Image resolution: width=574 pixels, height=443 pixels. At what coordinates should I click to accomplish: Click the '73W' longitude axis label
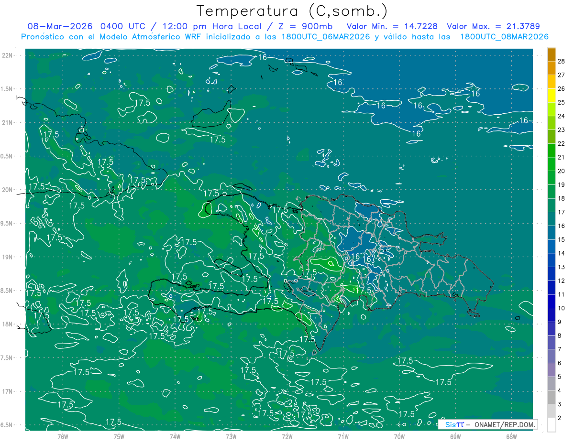[231, 437]
